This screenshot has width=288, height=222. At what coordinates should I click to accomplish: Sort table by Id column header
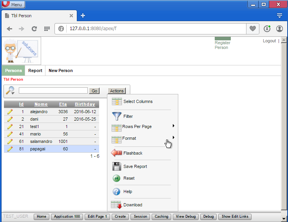(x=21, y=104)
